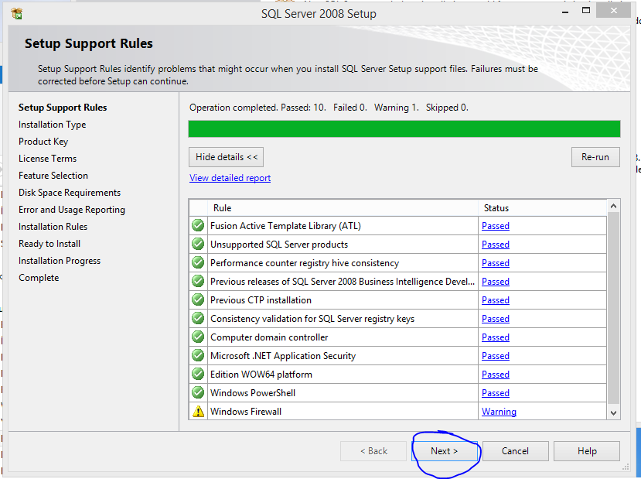Click Edition WOW64 platform rule name

pos(261,375)
